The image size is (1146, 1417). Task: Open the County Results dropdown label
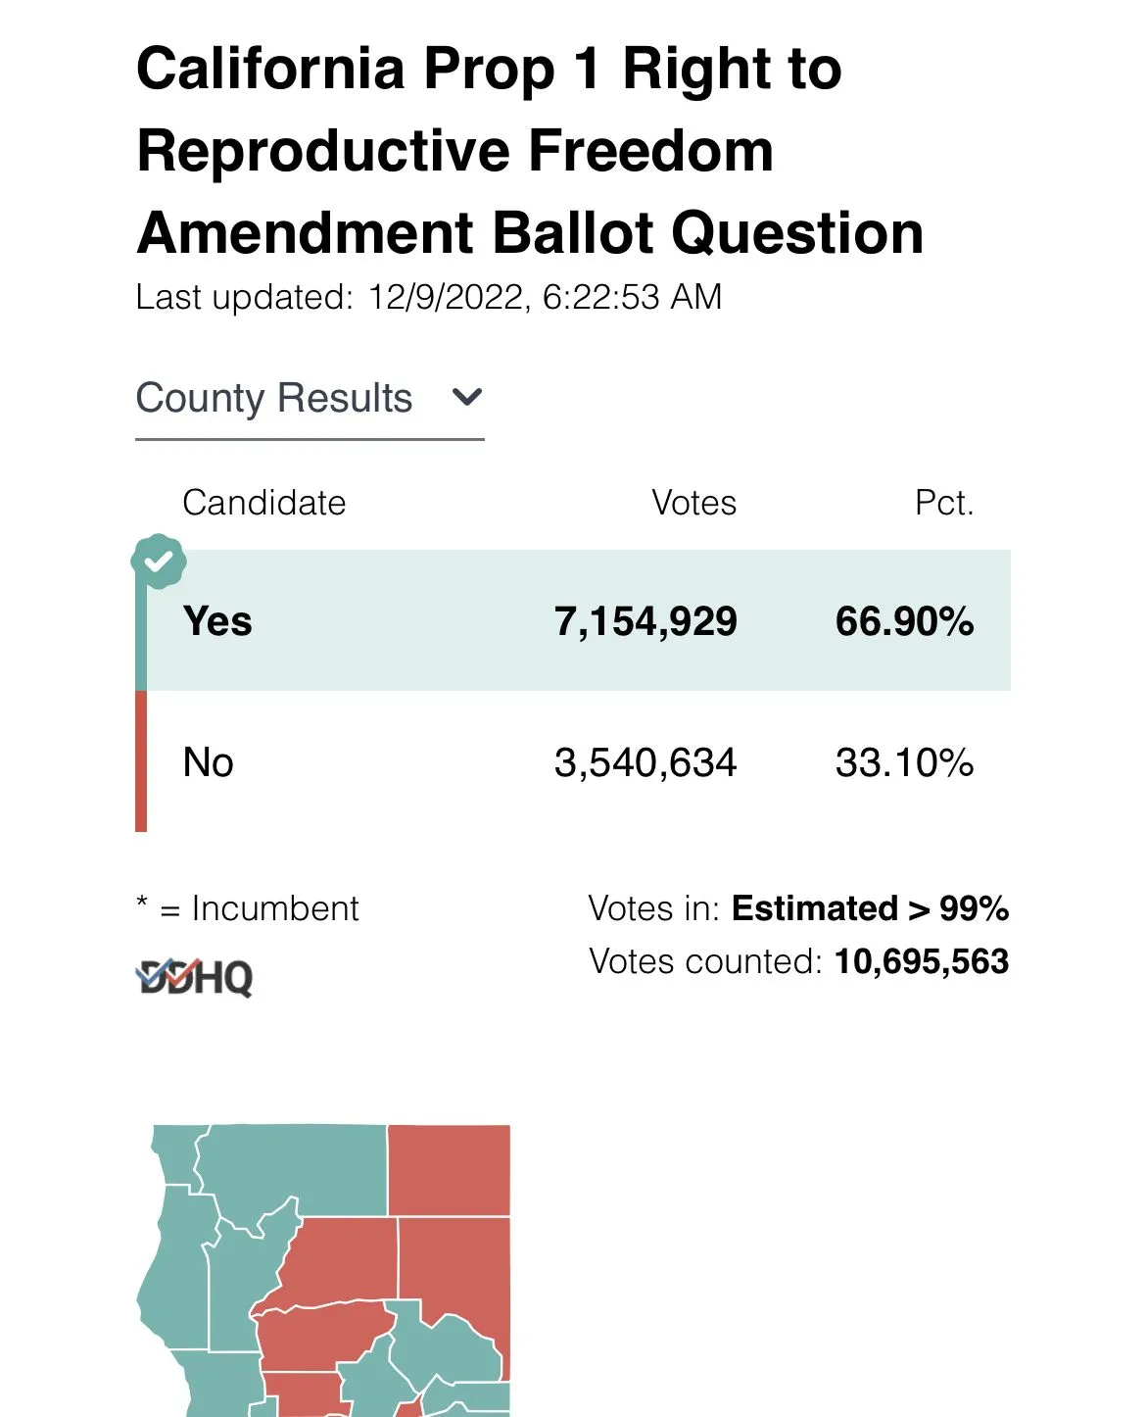tap(274, 399)
